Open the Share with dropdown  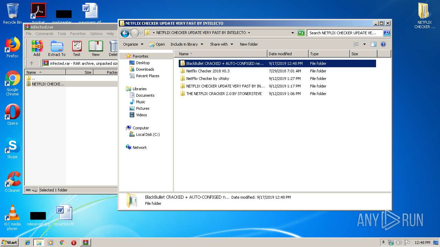point(222,44)
